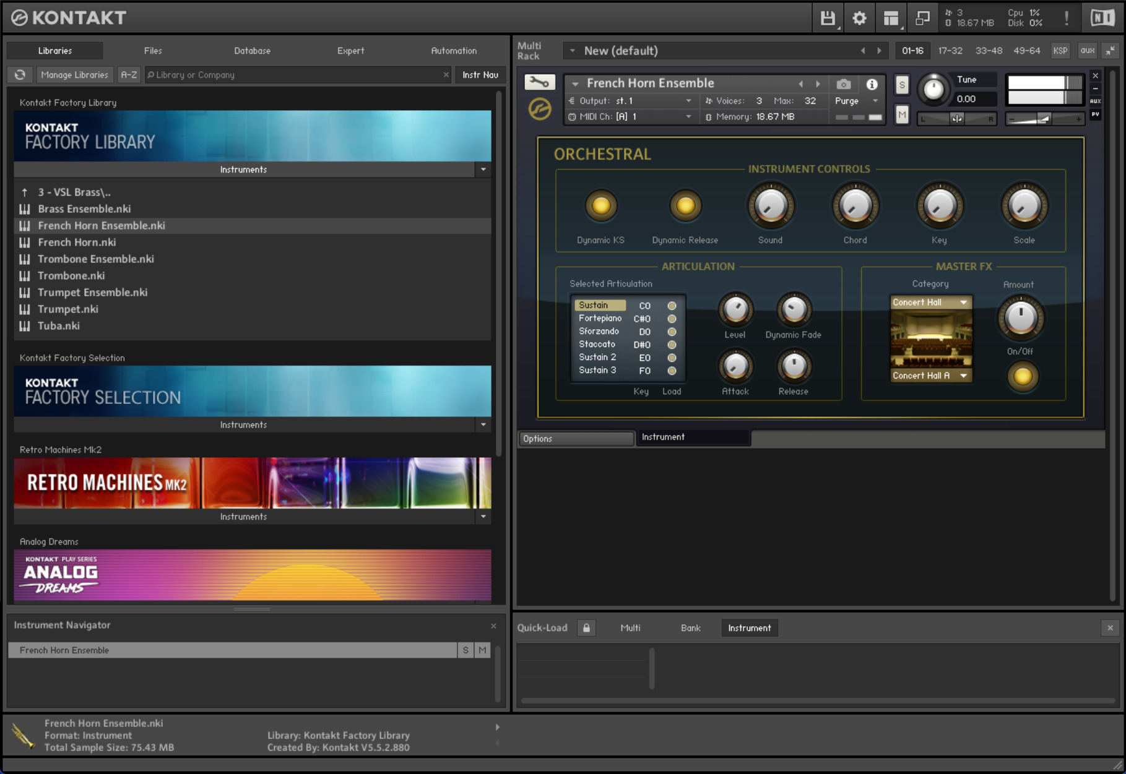Open Kontakt options with the gear icon

tap(859, 17)
